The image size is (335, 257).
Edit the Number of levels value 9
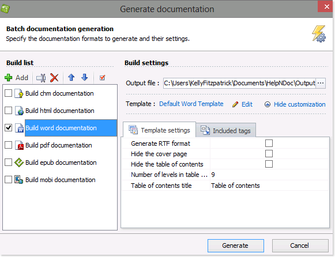(269, 175)
